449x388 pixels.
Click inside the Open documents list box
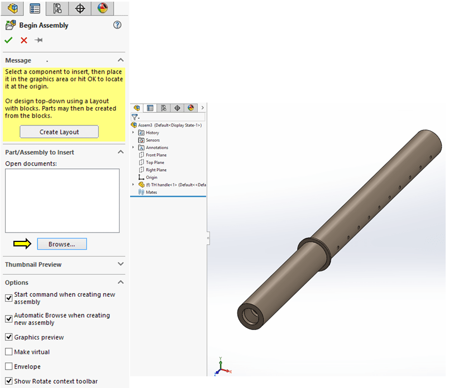coord(62,201)
